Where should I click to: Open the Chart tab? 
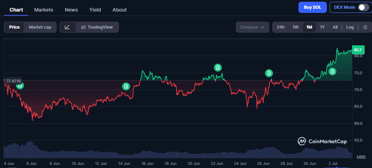16,10
